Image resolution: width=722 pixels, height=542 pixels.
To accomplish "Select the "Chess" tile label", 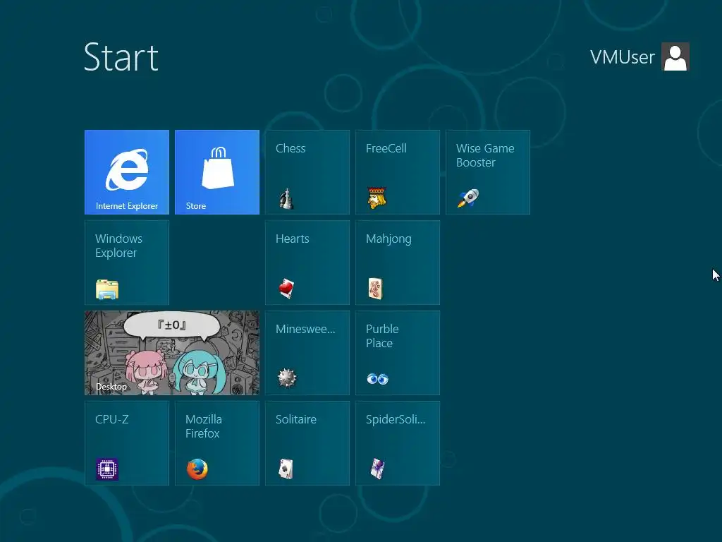I will pos(290,148).
